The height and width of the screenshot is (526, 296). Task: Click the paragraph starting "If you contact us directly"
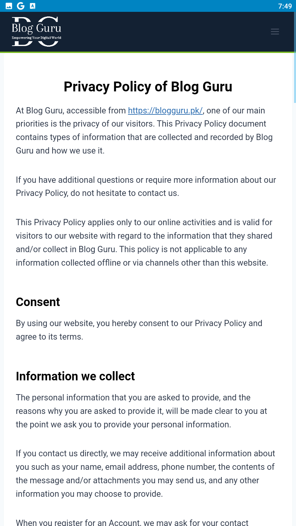click(145, 473)
